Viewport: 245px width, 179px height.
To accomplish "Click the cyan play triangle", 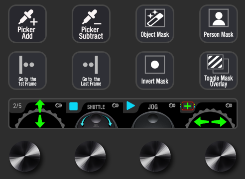I will tap(130, 105).
